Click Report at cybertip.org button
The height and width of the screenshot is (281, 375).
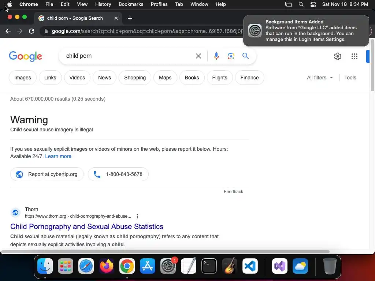point(47,174)
